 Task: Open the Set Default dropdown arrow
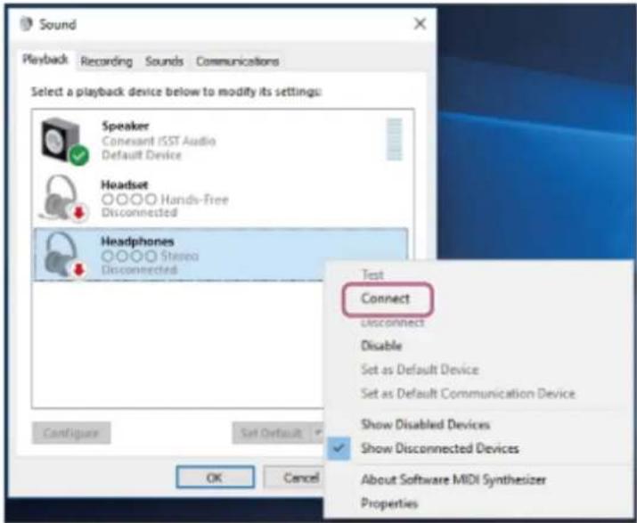click(x=317, y=433)
